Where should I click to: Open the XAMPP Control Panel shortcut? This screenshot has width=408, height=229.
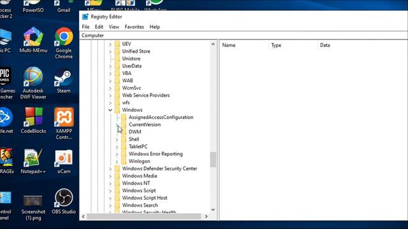(64, 123)
